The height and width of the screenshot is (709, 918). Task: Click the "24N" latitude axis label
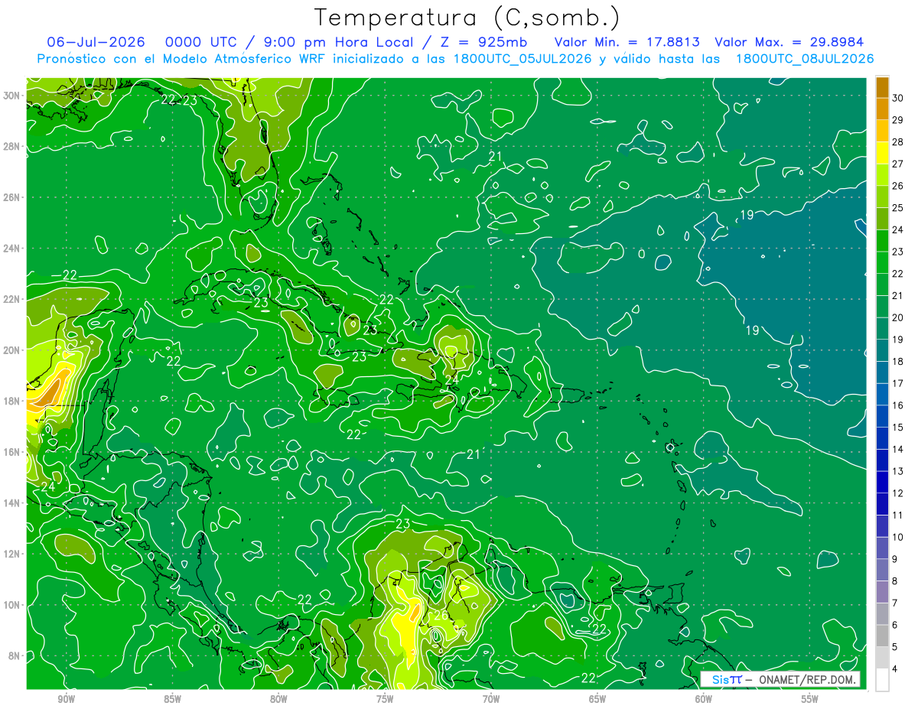point(13,249)
